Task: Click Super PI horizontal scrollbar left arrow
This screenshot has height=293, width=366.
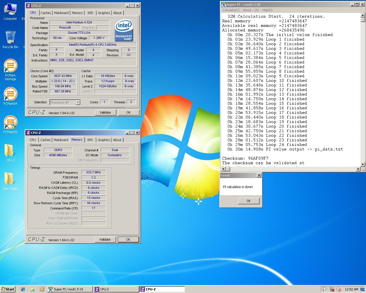Action: (223, 169)
